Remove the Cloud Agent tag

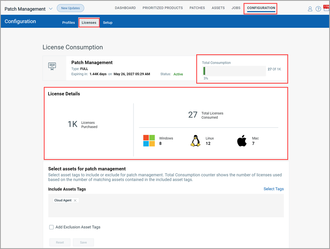click(x=75, y=200)
